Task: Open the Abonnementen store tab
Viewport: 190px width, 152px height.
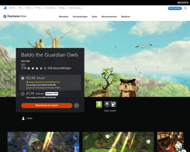Action: coord(109,17)
